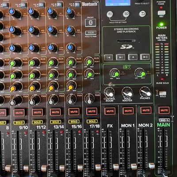Touch the lower green AUX knob on channel 13/14
177x177 pixels.
pos(53,74)
